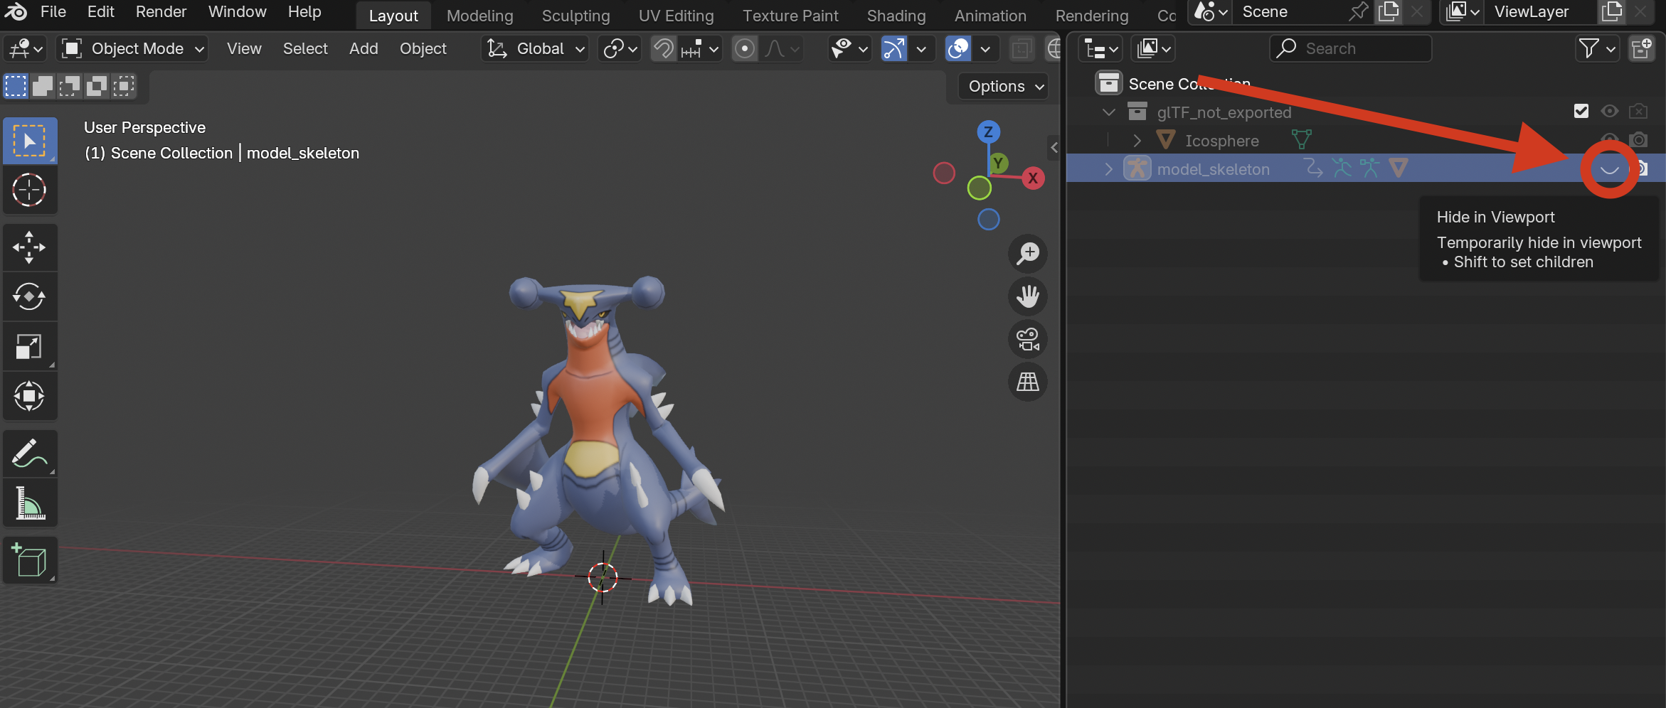Select the Annotate pencil tool
Viewport: 1666px width, 708px height.
pos(30,453)
